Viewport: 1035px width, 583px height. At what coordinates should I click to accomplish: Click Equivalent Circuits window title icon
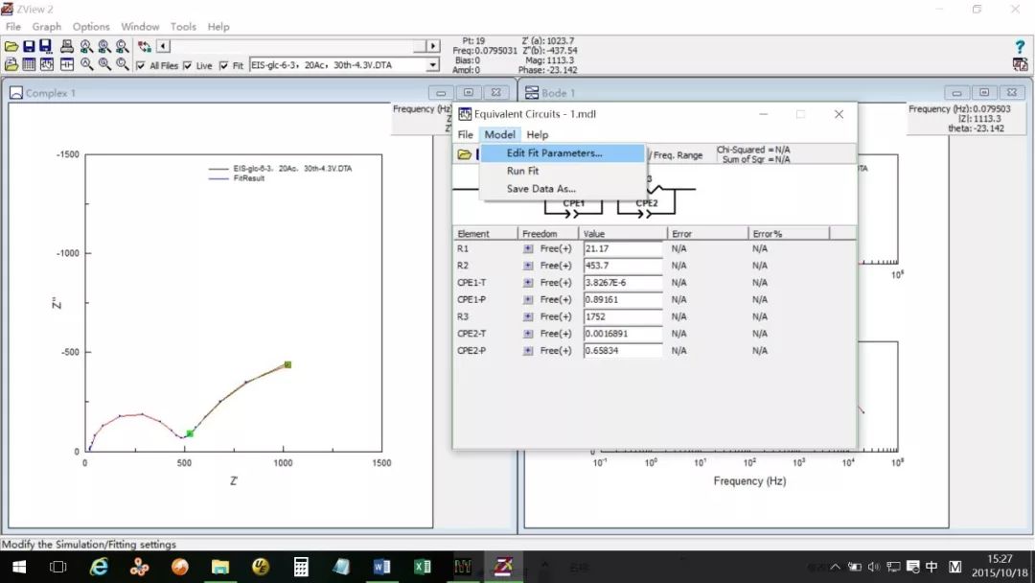[x=465, y=114]
